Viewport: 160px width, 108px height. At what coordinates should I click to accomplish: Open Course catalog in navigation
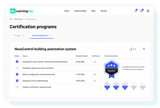click(80, 11)
